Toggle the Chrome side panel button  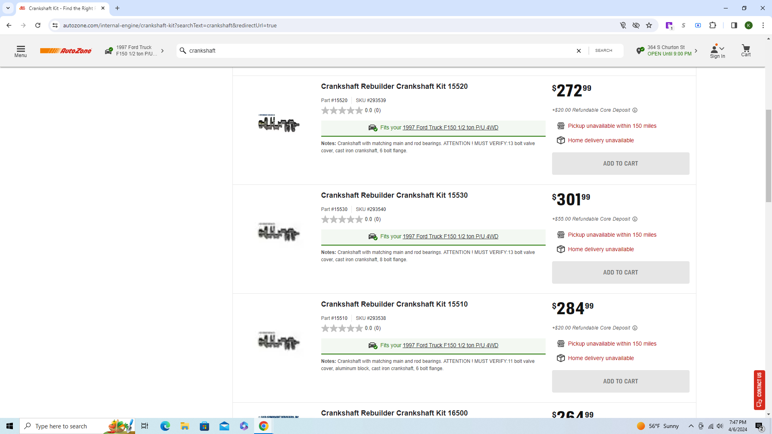[x=734, y=25]
